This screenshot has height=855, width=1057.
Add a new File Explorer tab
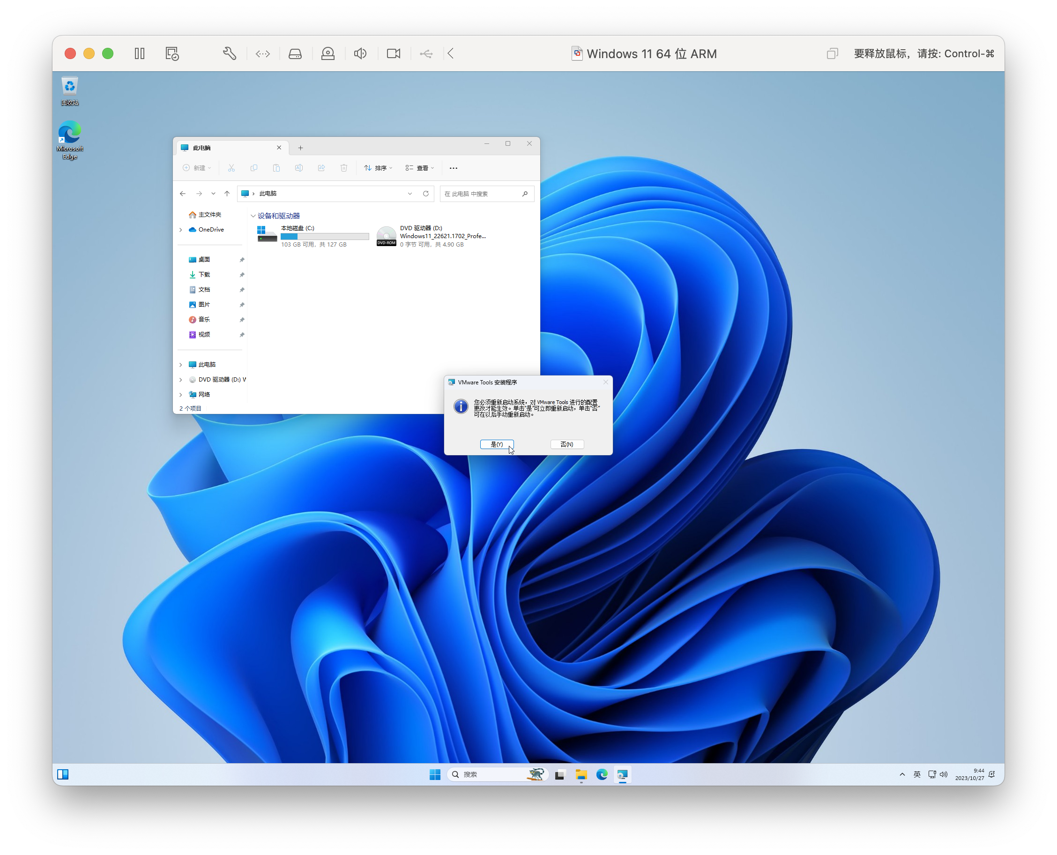(x=300, y=148)
